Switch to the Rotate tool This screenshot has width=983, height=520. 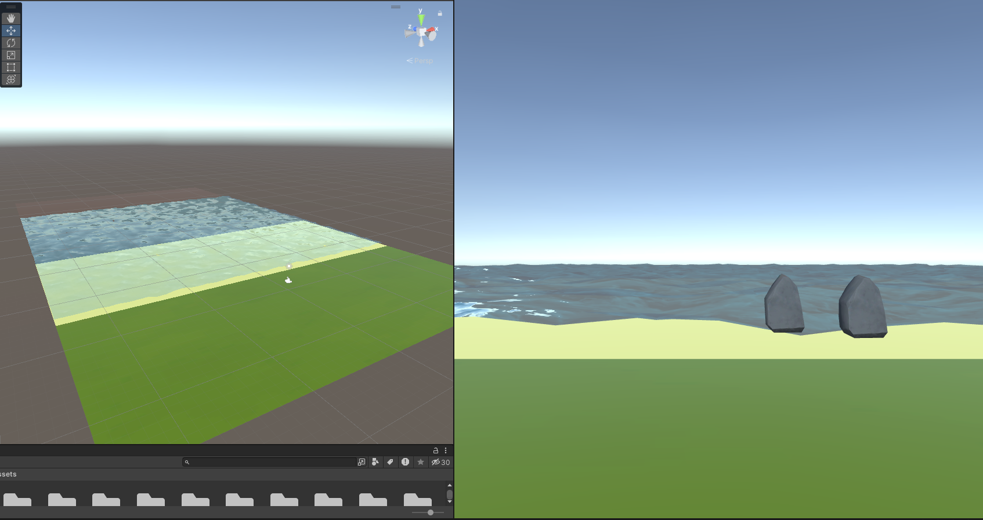click(x=11, y=43)
